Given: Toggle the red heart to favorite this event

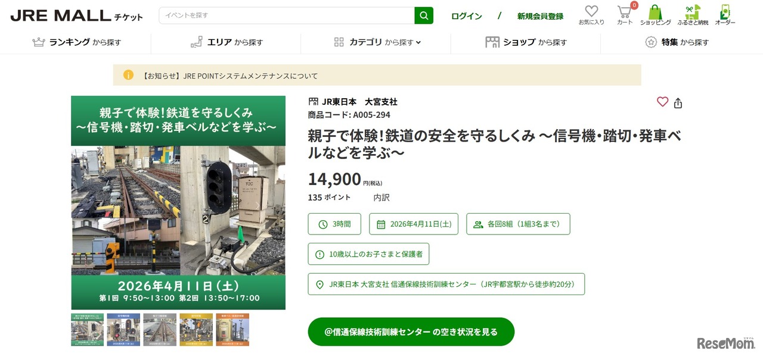Looking at the screenshot, I should [x=662, y=102].
